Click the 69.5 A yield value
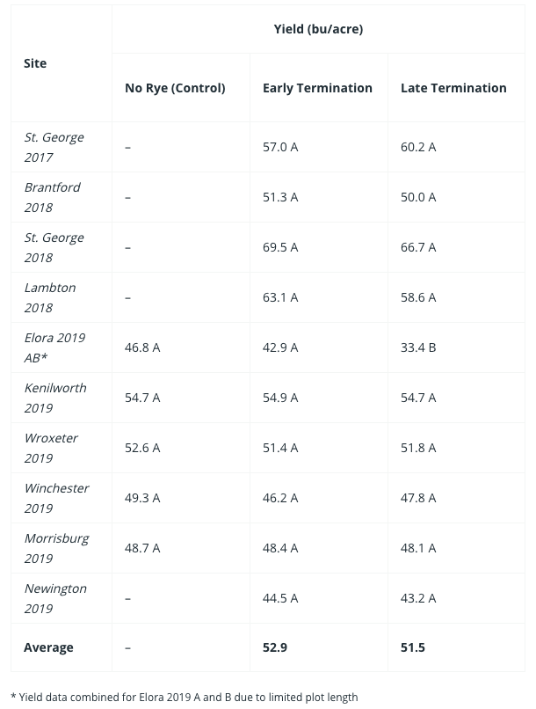The width and height of the screenshot is (536, 709). coord(280,247)
